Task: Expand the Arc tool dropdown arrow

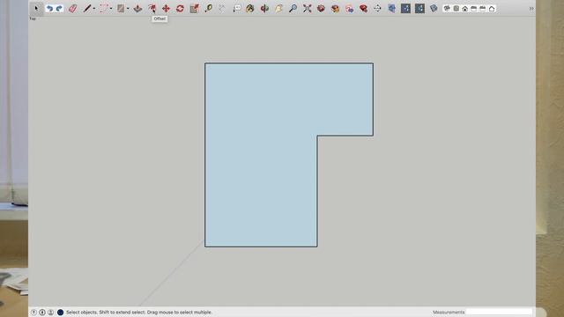Action: tap(111, 9)
